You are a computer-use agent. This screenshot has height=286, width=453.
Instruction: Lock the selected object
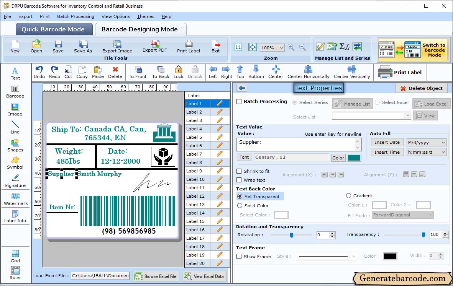pos(179,72)
